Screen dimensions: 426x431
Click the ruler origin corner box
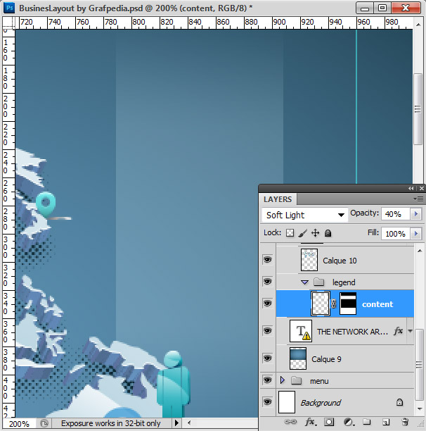tap(8, 23)
